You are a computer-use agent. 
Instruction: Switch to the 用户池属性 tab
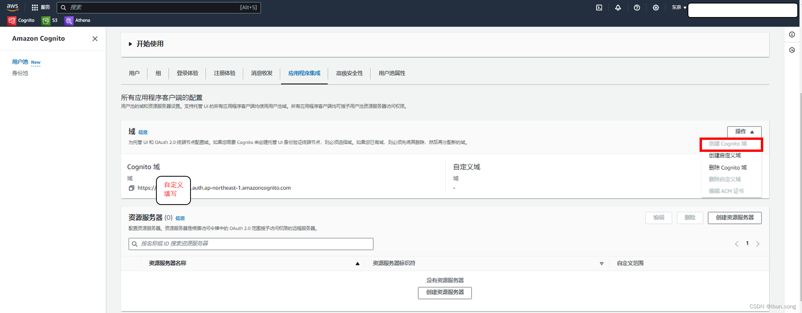392,73
